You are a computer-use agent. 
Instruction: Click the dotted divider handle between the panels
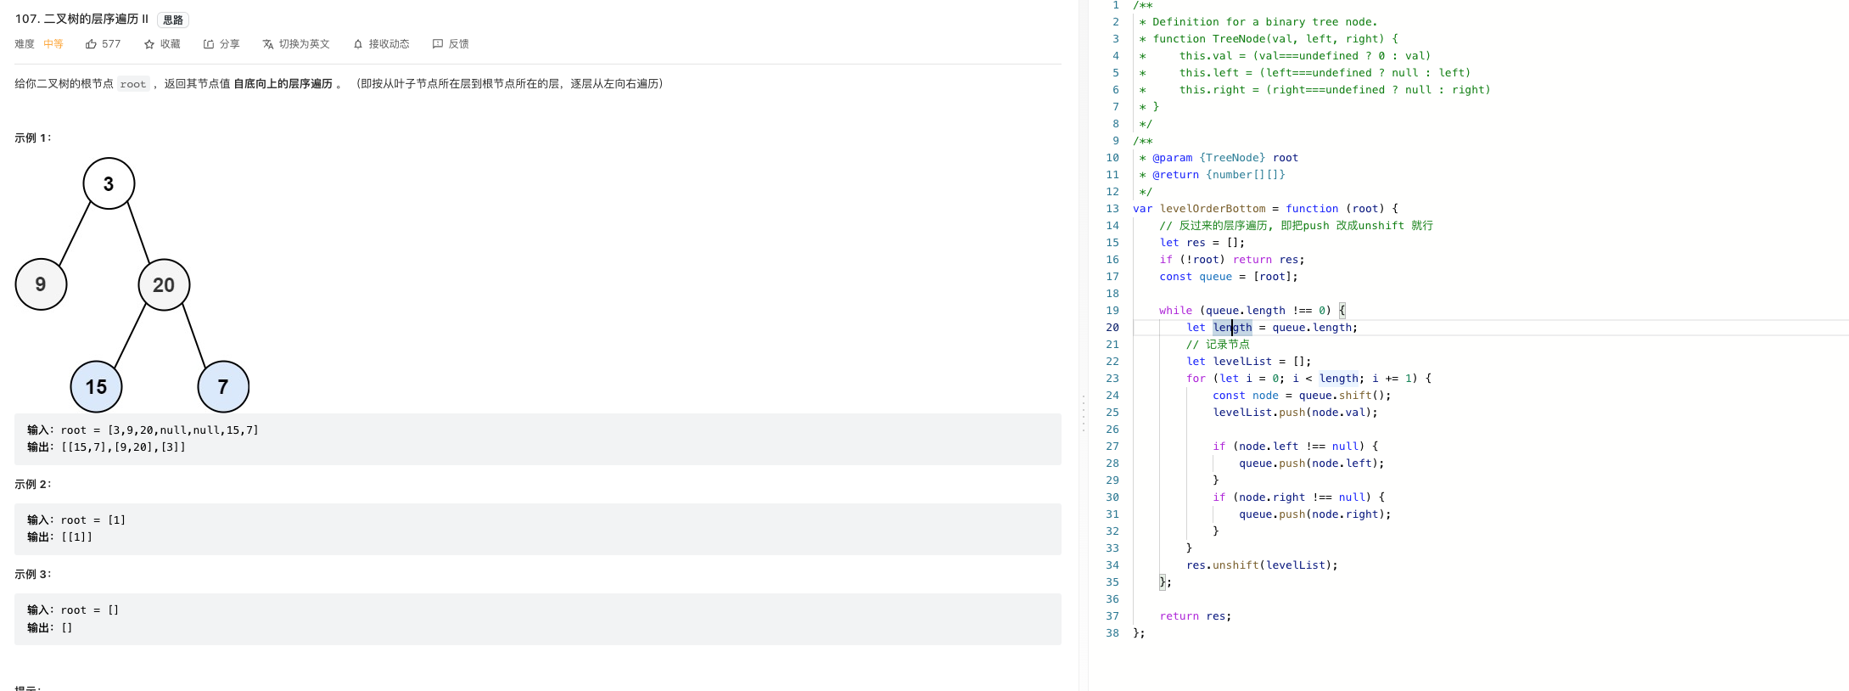pos(1084,413)
